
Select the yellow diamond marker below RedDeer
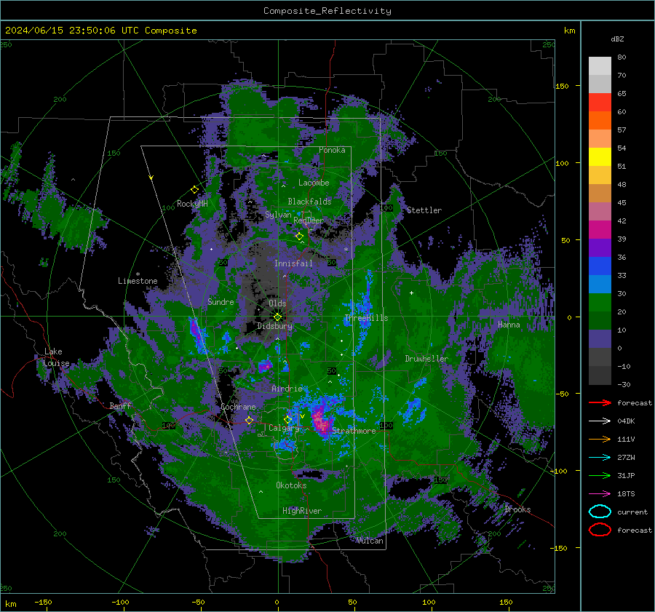coord(299,237)
